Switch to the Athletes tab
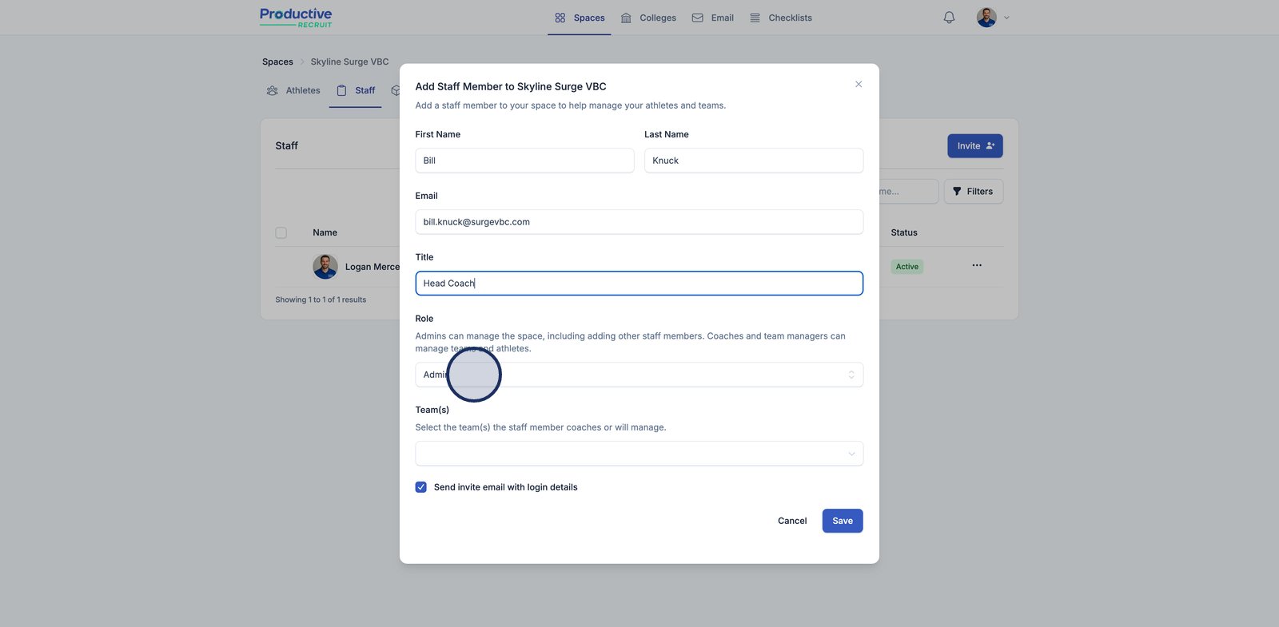Image resolution: width=1279 pixels, height=627 pixels. click(x=293, y=91)
